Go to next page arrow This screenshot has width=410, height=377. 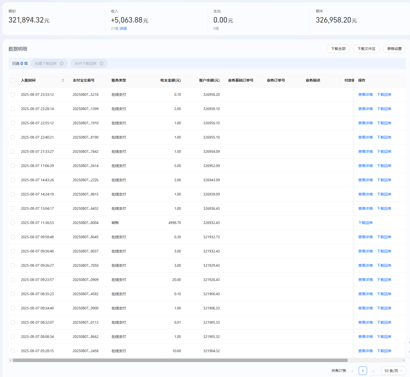(373, 371)
